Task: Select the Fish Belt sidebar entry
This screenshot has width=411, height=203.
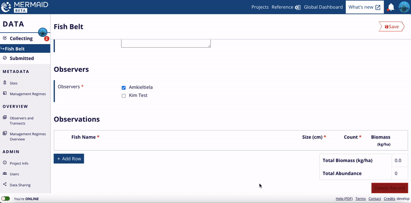Action: click(25, 49)
